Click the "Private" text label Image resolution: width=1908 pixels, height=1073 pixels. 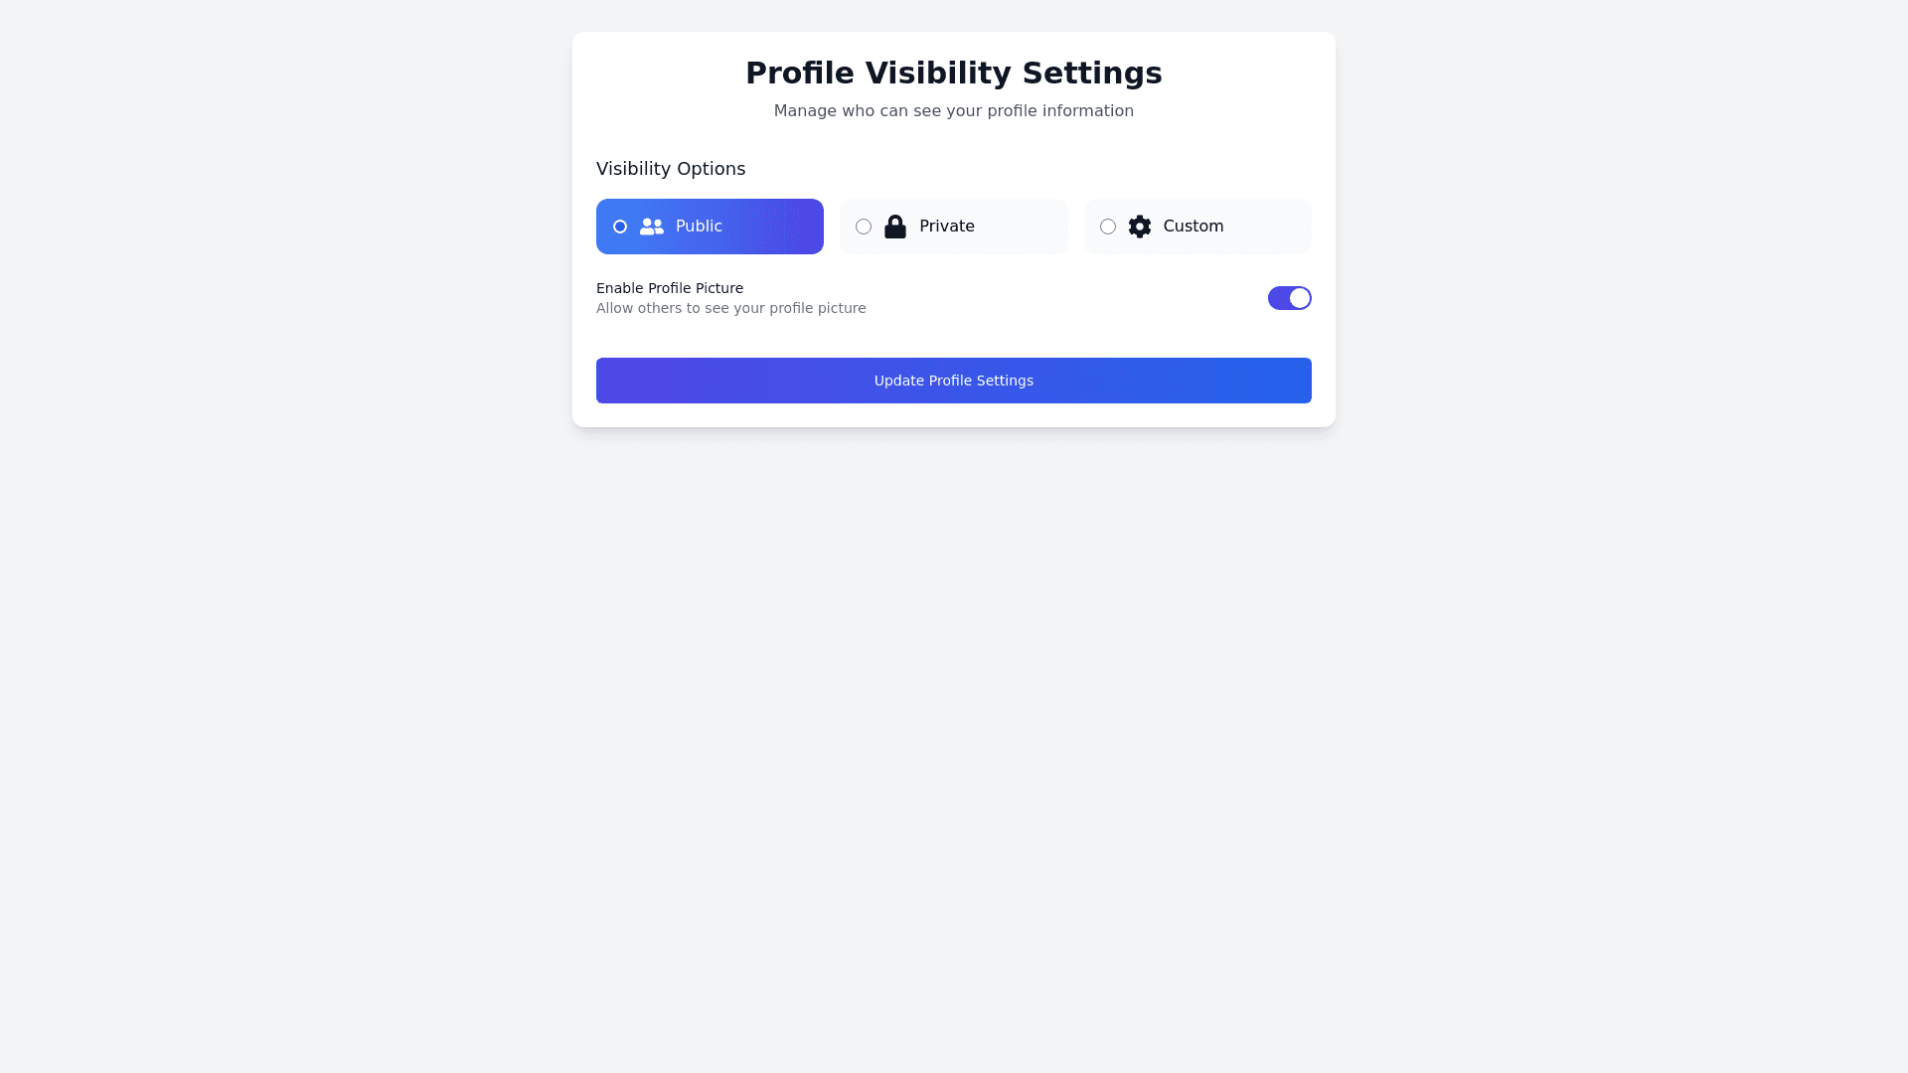coord(946,227)
